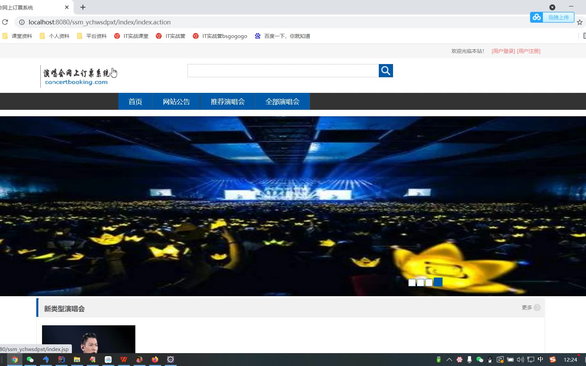586x366 pixels.
Task: Open the 课堂资料 bookmarks folder
Action: pos(17,36)
